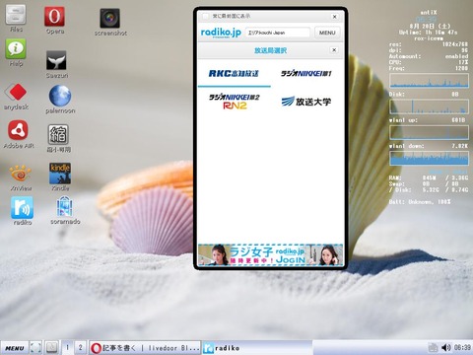Launch the XnView eye icon
This screenshot has height=355, width=473.
[x=21, y=174]
